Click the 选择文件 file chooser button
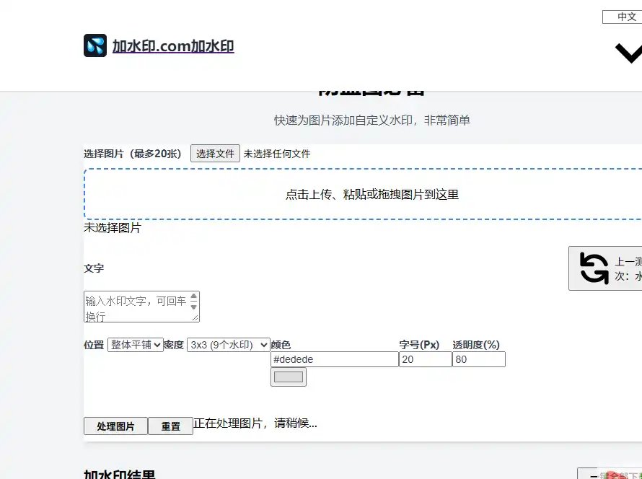The image size is (642, 479). point(215,154)
